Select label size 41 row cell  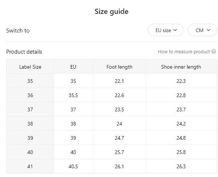pyautogui.click(x=30, y=166)
